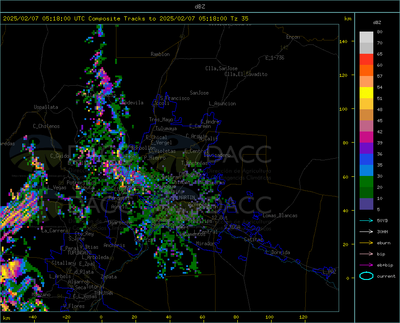Click the -40 km horizontal axis tick label
The image size is (400, 323).
(32, 317)
